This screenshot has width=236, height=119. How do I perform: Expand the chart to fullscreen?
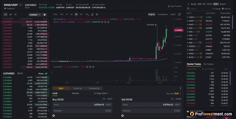point(179,14)
